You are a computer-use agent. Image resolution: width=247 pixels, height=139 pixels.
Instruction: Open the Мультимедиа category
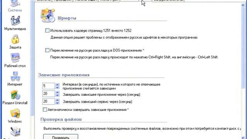coord(15,23)
